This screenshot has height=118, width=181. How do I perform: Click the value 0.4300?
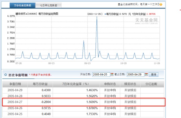pyautogui.click(x=46, y=90)
